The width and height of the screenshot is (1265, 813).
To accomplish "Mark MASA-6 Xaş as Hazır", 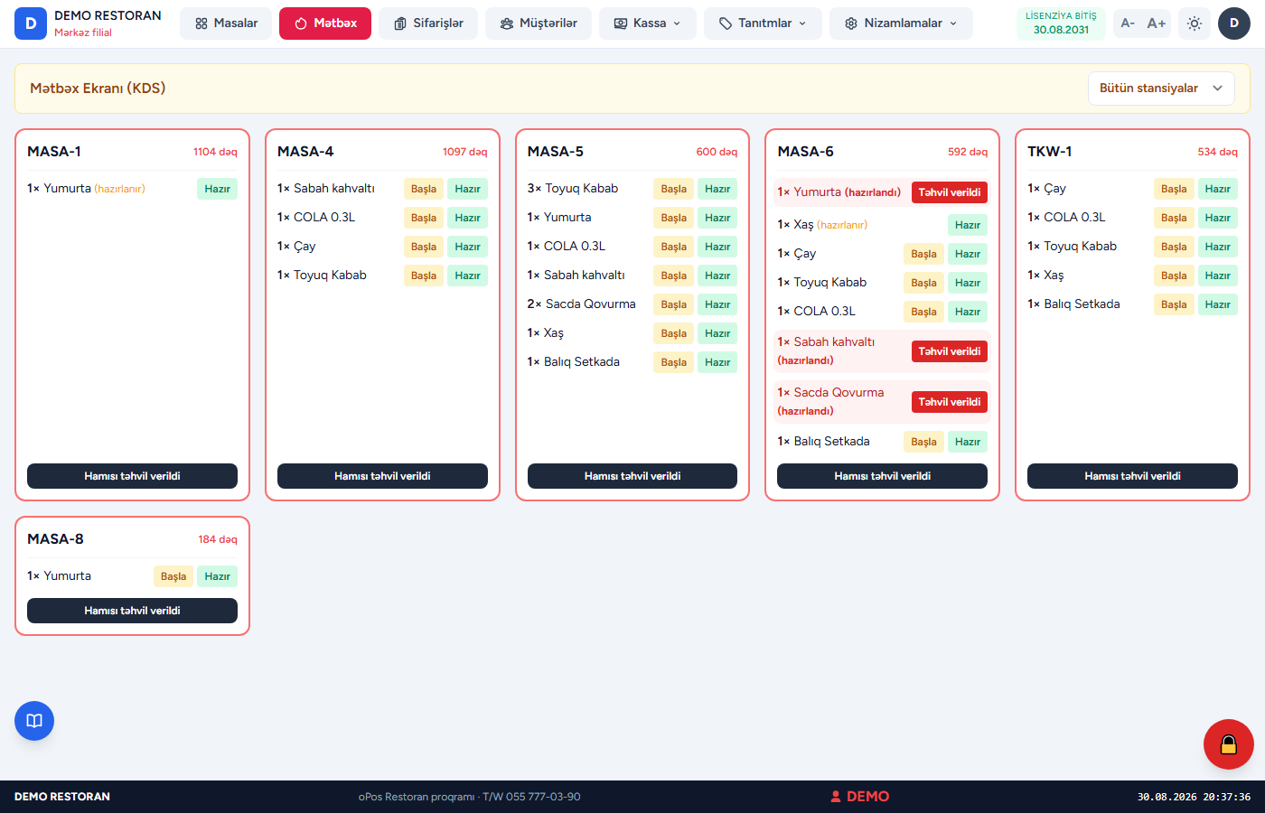I will coord(968,225).
